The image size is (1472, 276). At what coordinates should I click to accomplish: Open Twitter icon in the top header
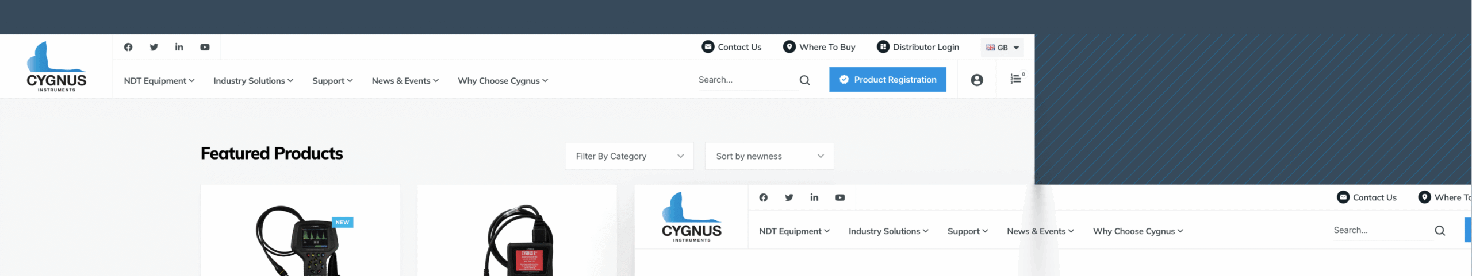[x=154, y=47]
